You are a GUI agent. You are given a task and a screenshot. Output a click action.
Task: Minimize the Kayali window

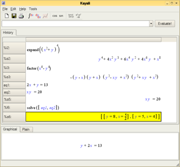click(x=167, y=3)
